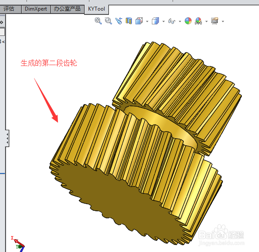Open the View Orientation cube icon
259x252 pixels.
coord(139,21)
